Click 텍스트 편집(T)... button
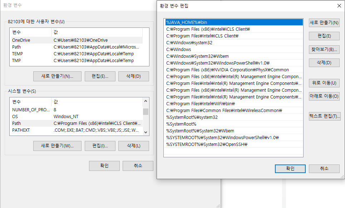Screen dimensions: 345x208 point(325,116)
